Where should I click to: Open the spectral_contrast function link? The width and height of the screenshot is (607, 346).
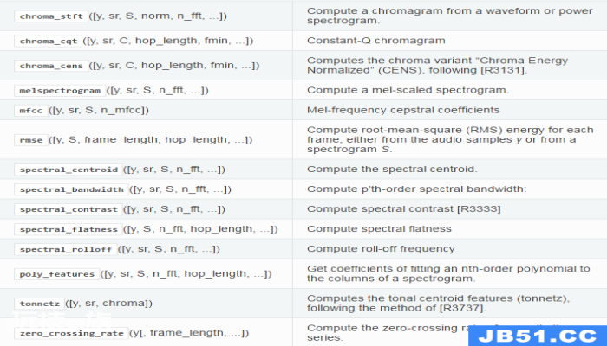click(69, 209)
